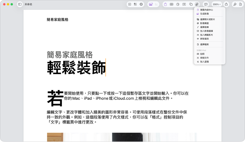Click the green fullscreen window button
The image size is (245, 142).
[x=12, y=5]
